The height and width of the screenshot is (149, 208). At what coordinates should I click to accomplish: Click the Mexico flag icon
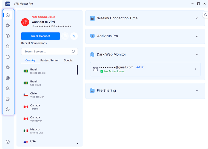26,131
